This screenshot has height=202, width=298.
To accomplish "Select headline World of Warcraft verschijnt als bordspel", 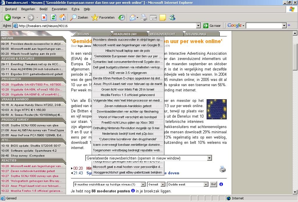I will pos(128,117).
